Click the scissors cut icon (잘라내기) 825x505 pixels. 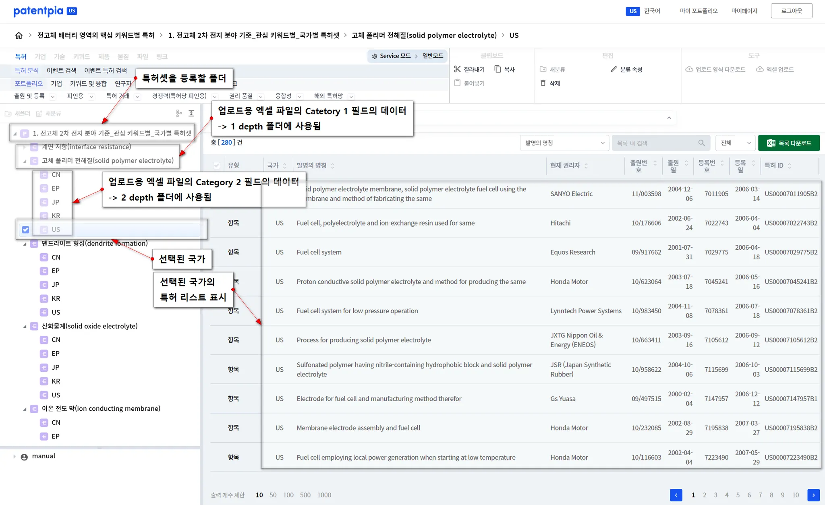coord(457,69)
